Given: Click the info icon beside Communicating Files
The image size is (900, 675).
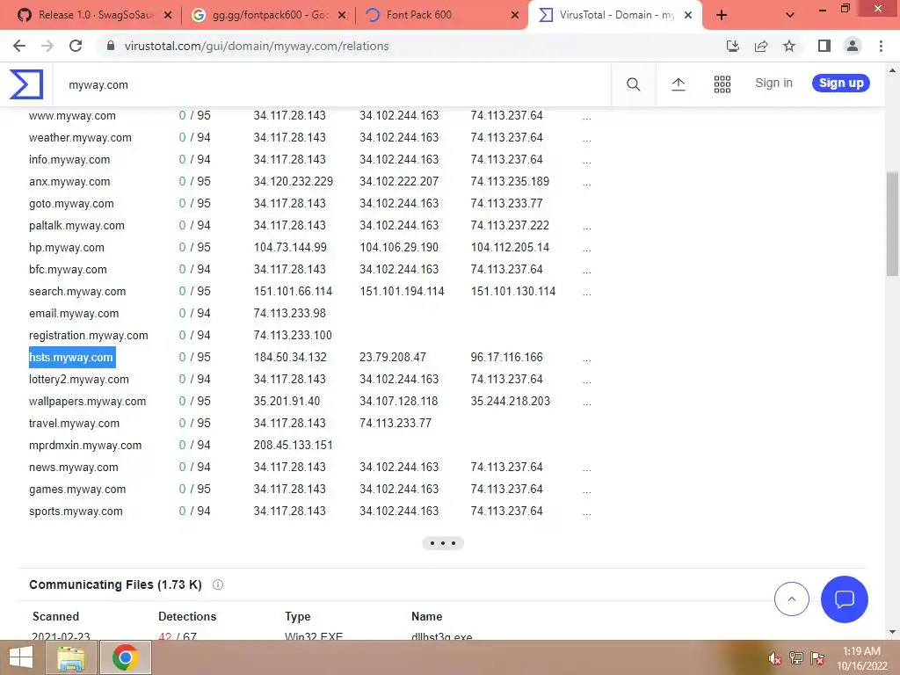Looking at the screenshot, I should point(218,584).
